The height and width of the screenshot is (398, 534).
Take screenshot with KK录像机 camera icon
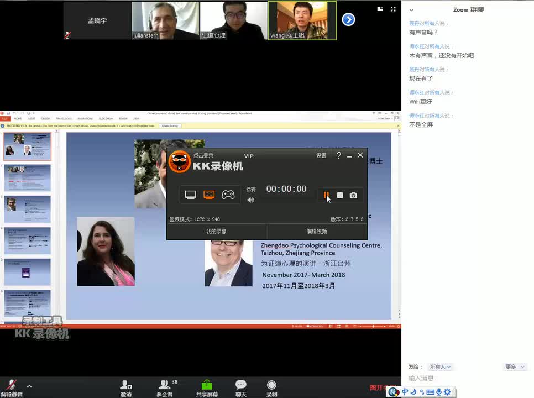coord(353,195)
